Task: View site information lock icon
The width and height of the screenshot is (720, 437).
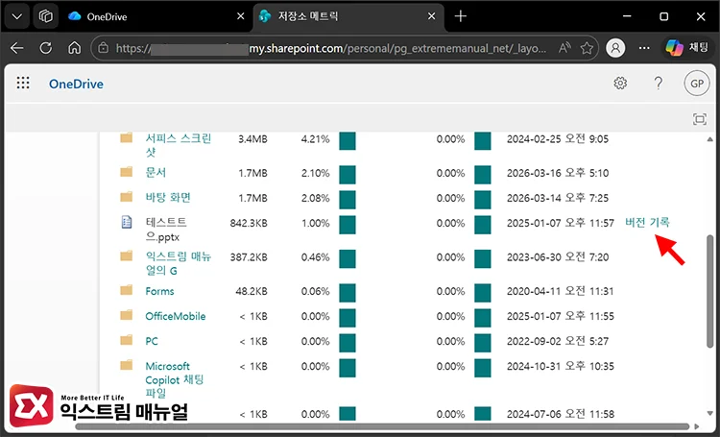Action: (x=104, y=48)
